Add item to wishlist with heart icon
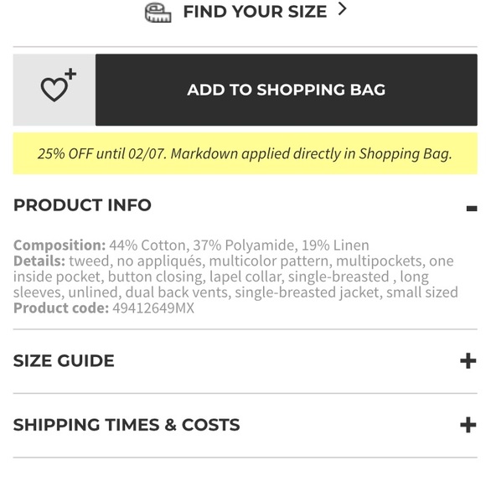Screen dimensions: 486x486 [54, 90]
